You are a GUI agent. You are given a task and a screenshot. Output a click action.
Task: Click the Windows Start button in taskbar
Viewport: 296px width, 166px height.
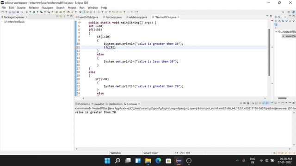pyautogui.click(x=107, y=161)
